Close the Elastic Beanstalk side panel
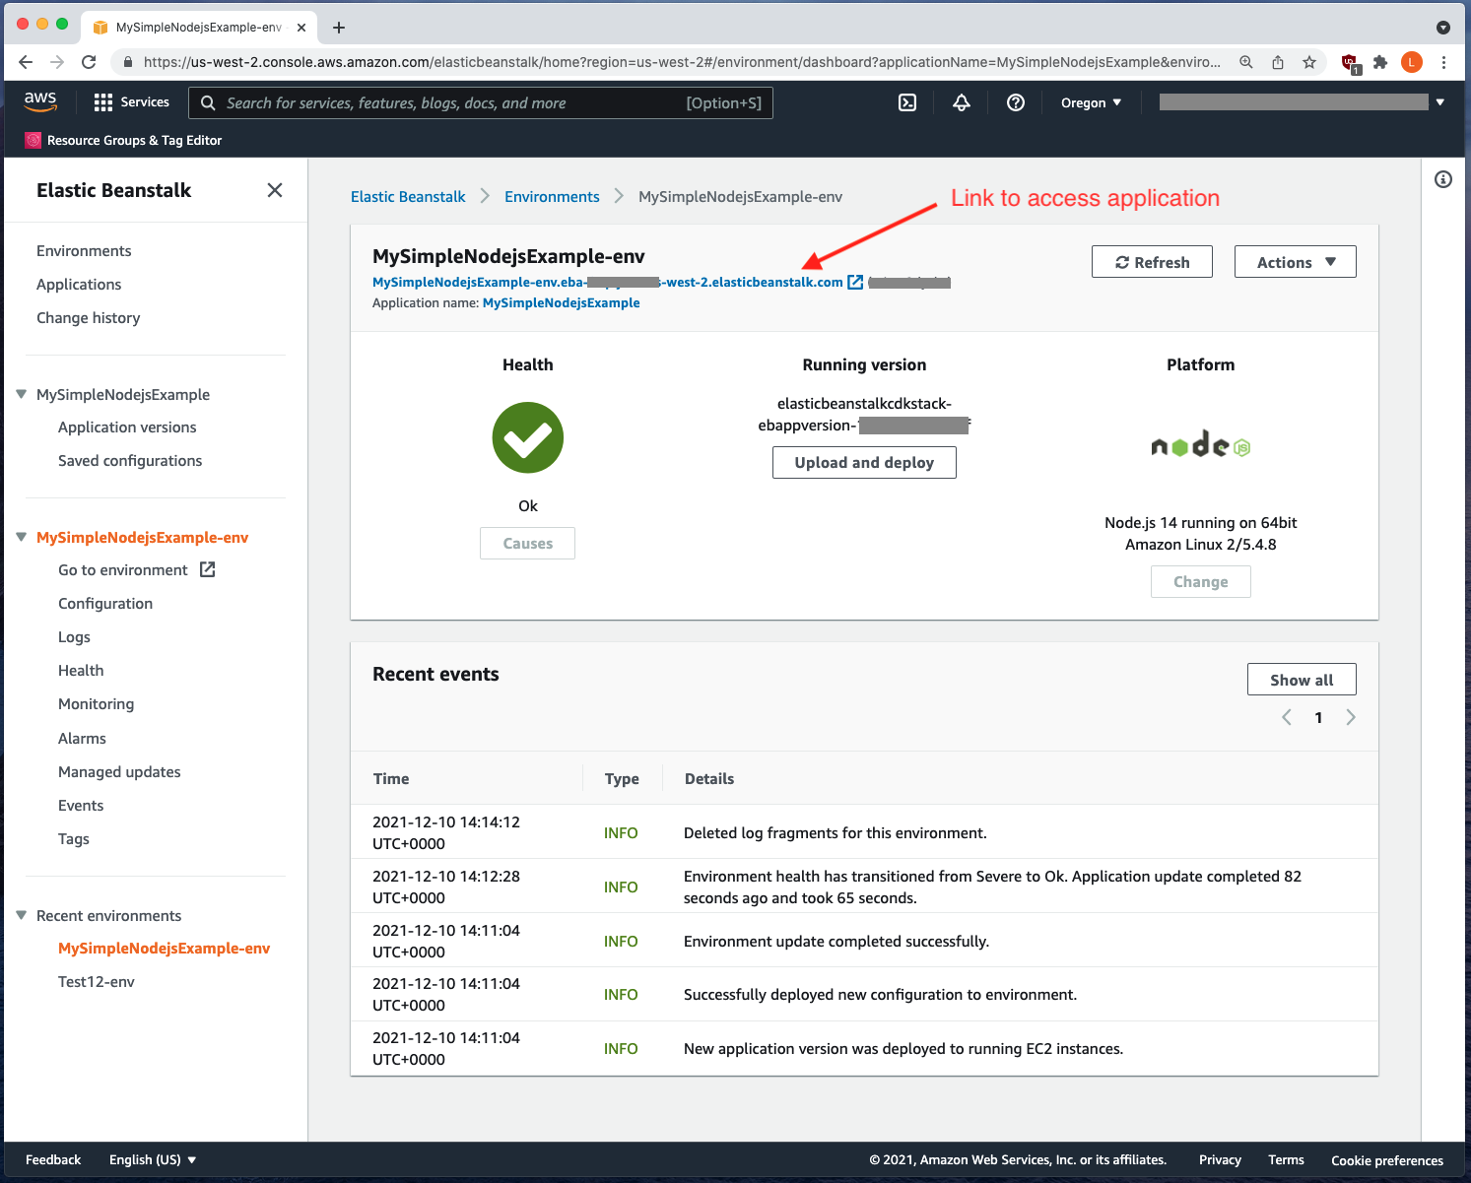Viewport: 1471px width, 1183px height. (x=275, y=190)
